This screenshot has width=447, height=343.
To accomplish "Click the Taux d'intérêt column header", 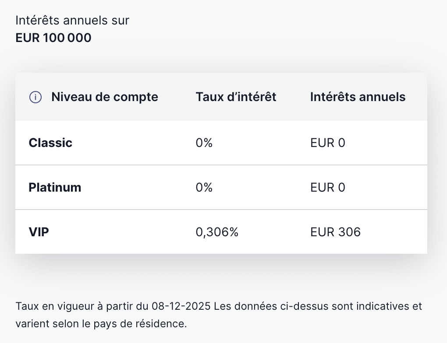I will click(x=236, y=97).
